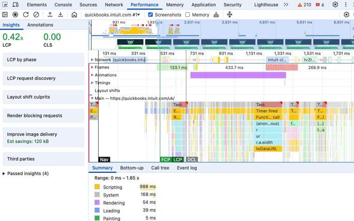Open the DevTools three-dot menu
The height and width of the screenshot is (221, 354).
click(x=346, y=5)
